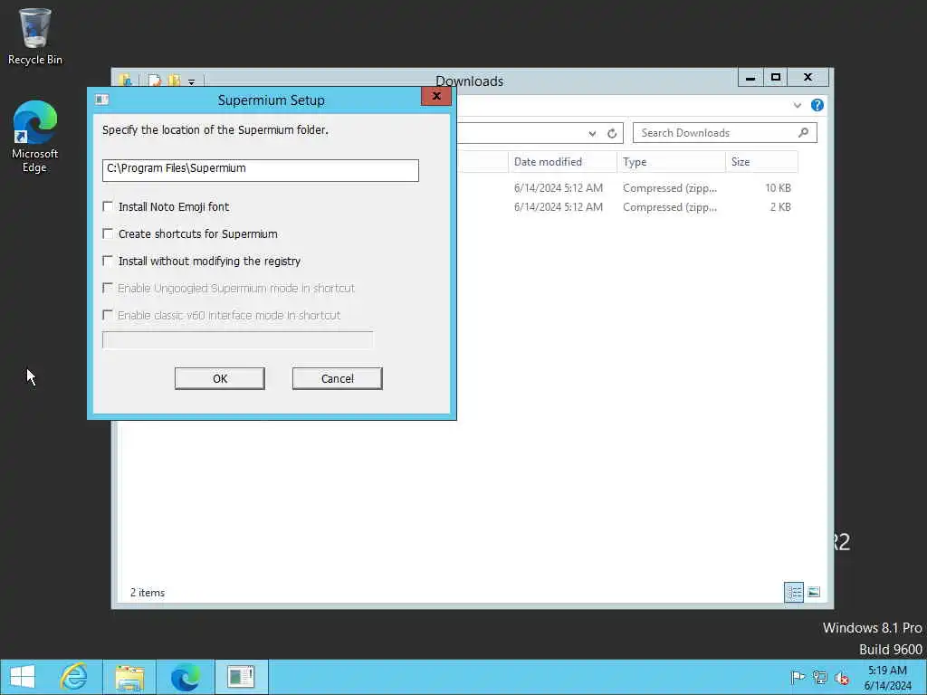The width and height of the screenshot is (927, 695).
Task: Click the search magnifier in Search Downloads
Action: click(x=803, y=133)
